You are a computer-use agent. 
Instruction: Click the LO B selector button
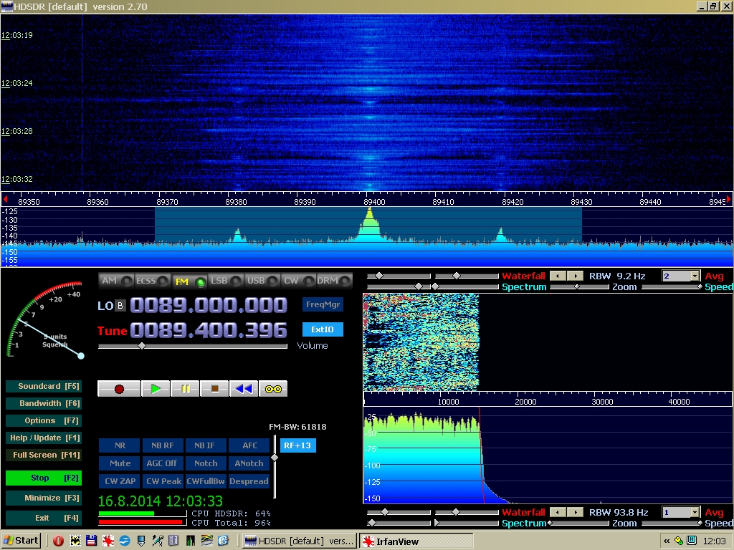pyautogui.click(x=120, y=306)
